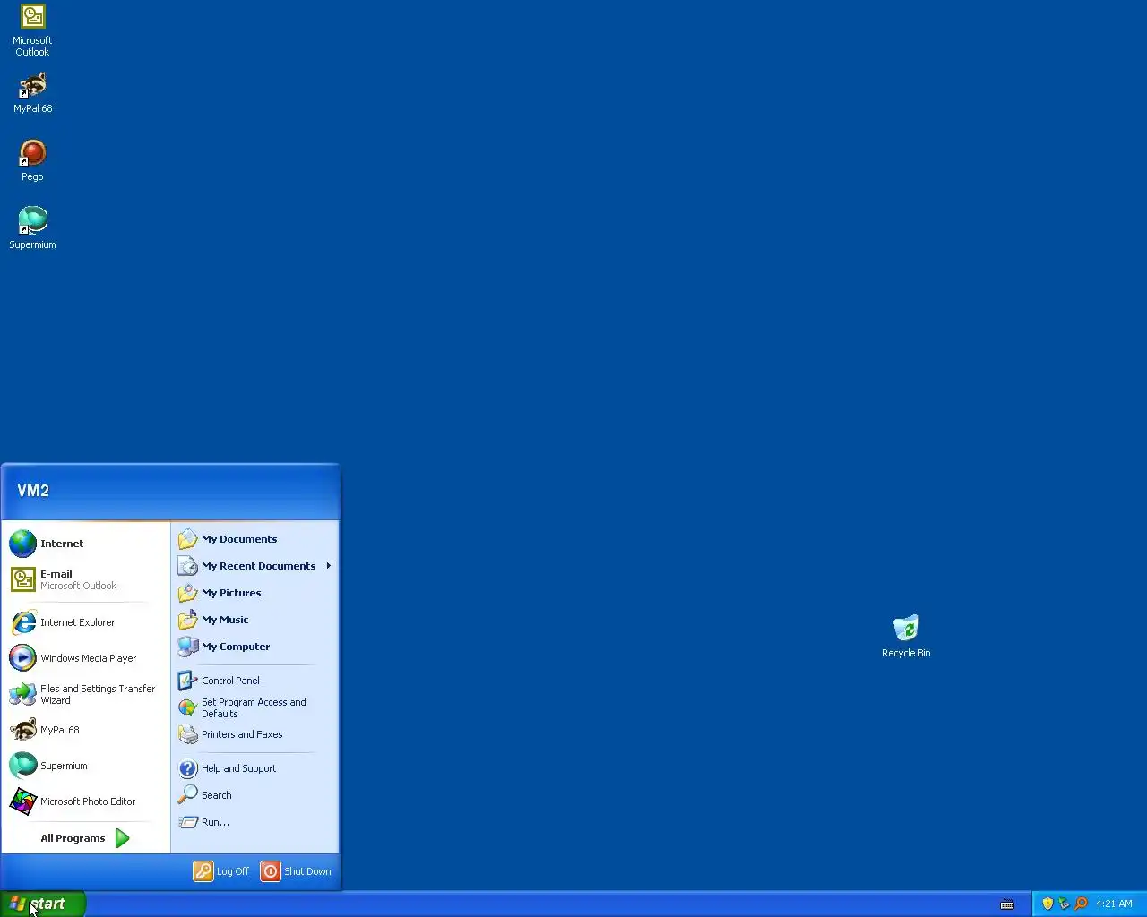
Task: Click the 4:21 AM taskbar clock
Action: pyautogui.click(x=1114, y=904)
